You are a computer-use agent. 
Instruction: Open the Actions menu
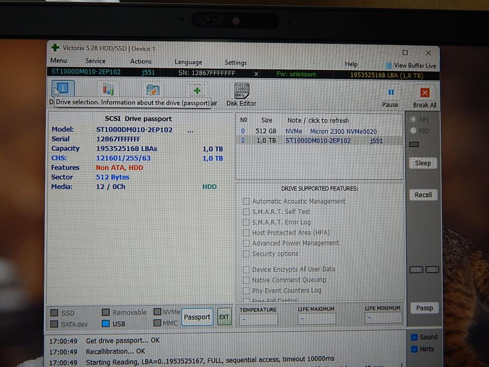[x=141, y=61]
